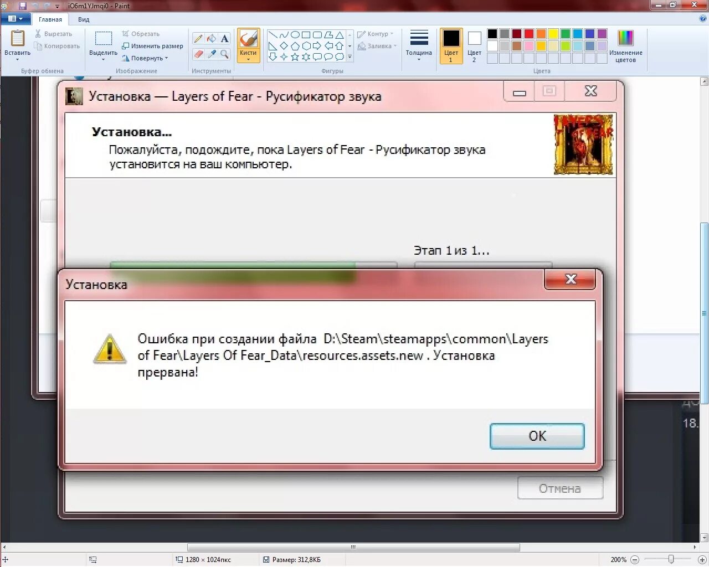Select the Fill with color bucket tool
Image resolution: width=709 pixels, height=567 pixels.
coord(212,39)
